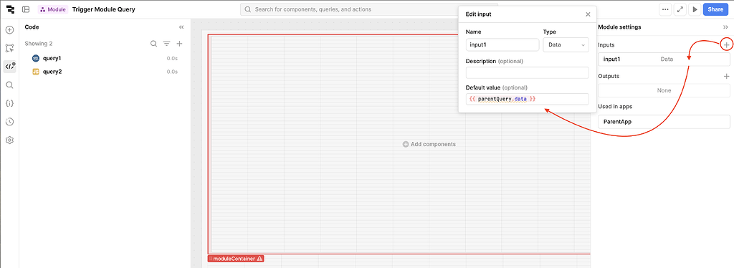Click the Retool logo home icon
This screenshot has height=268, width=734.
click(10, 9)
